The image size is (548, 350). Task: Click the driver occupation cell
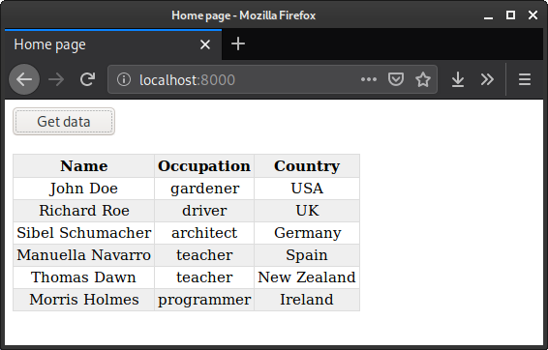point(204,211)
